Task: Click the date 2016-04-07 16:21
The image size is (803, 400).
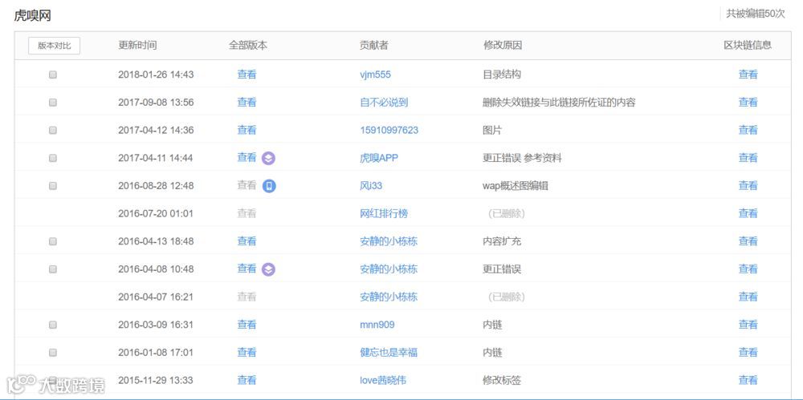Action: (156, 297)
